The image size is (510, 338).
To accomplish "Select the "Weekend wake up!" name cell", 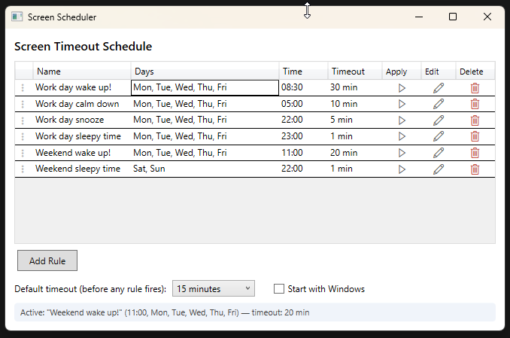I will point(82,153).
